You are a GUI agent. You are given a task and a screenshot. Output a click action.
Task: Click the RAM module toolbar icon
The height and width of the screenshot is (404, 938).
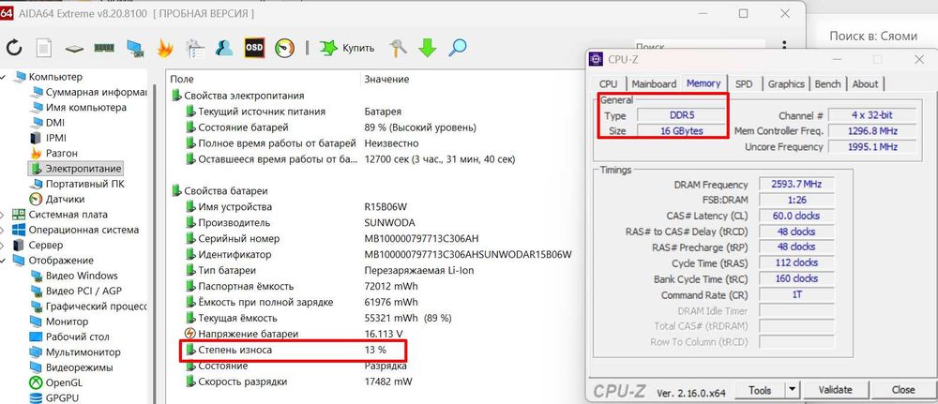click(104, 48)
